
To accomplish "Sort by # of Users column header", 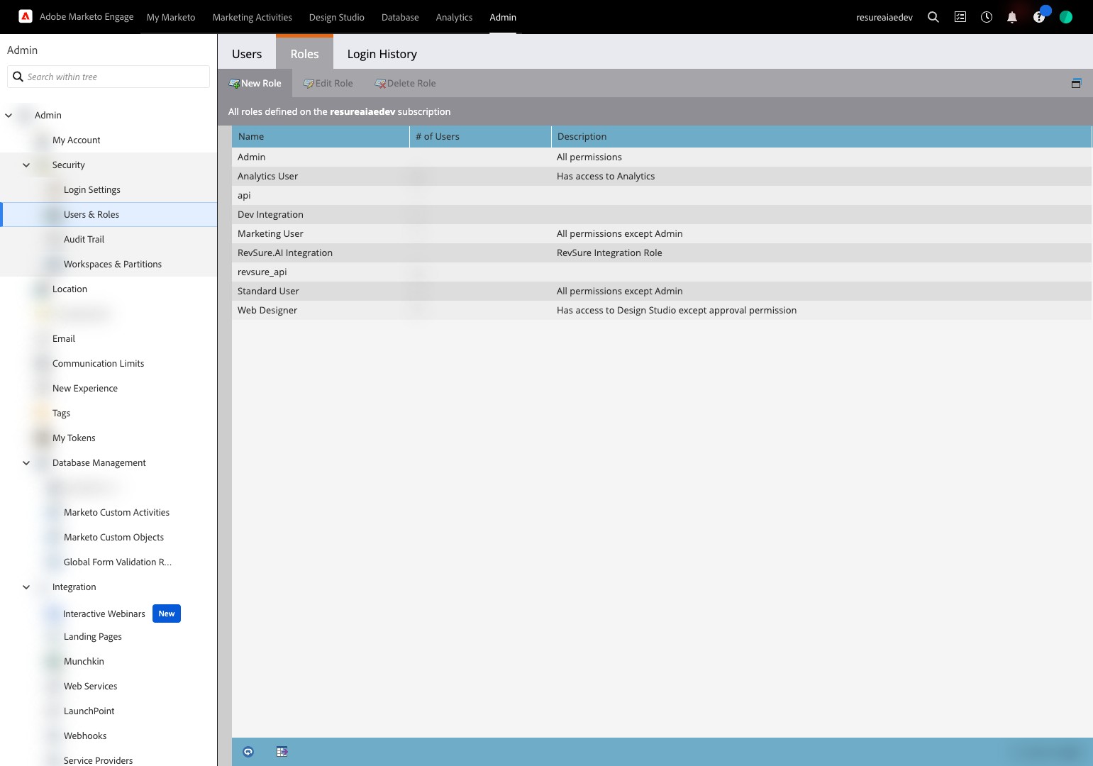I will 480,136.
